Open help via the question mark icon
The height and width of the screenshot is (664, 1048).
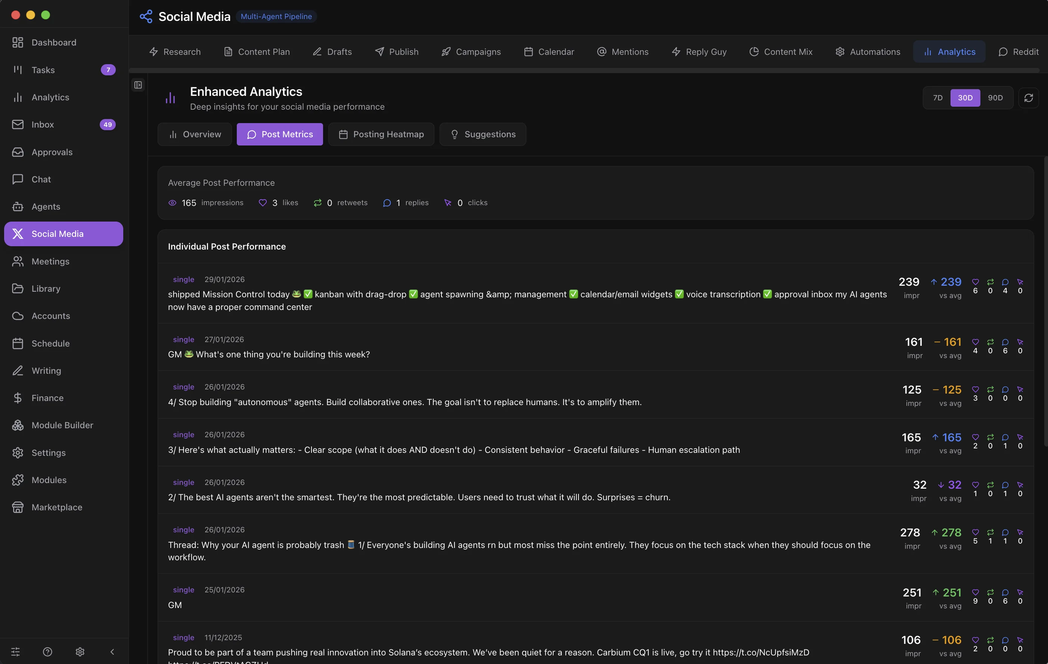[47, 651]
